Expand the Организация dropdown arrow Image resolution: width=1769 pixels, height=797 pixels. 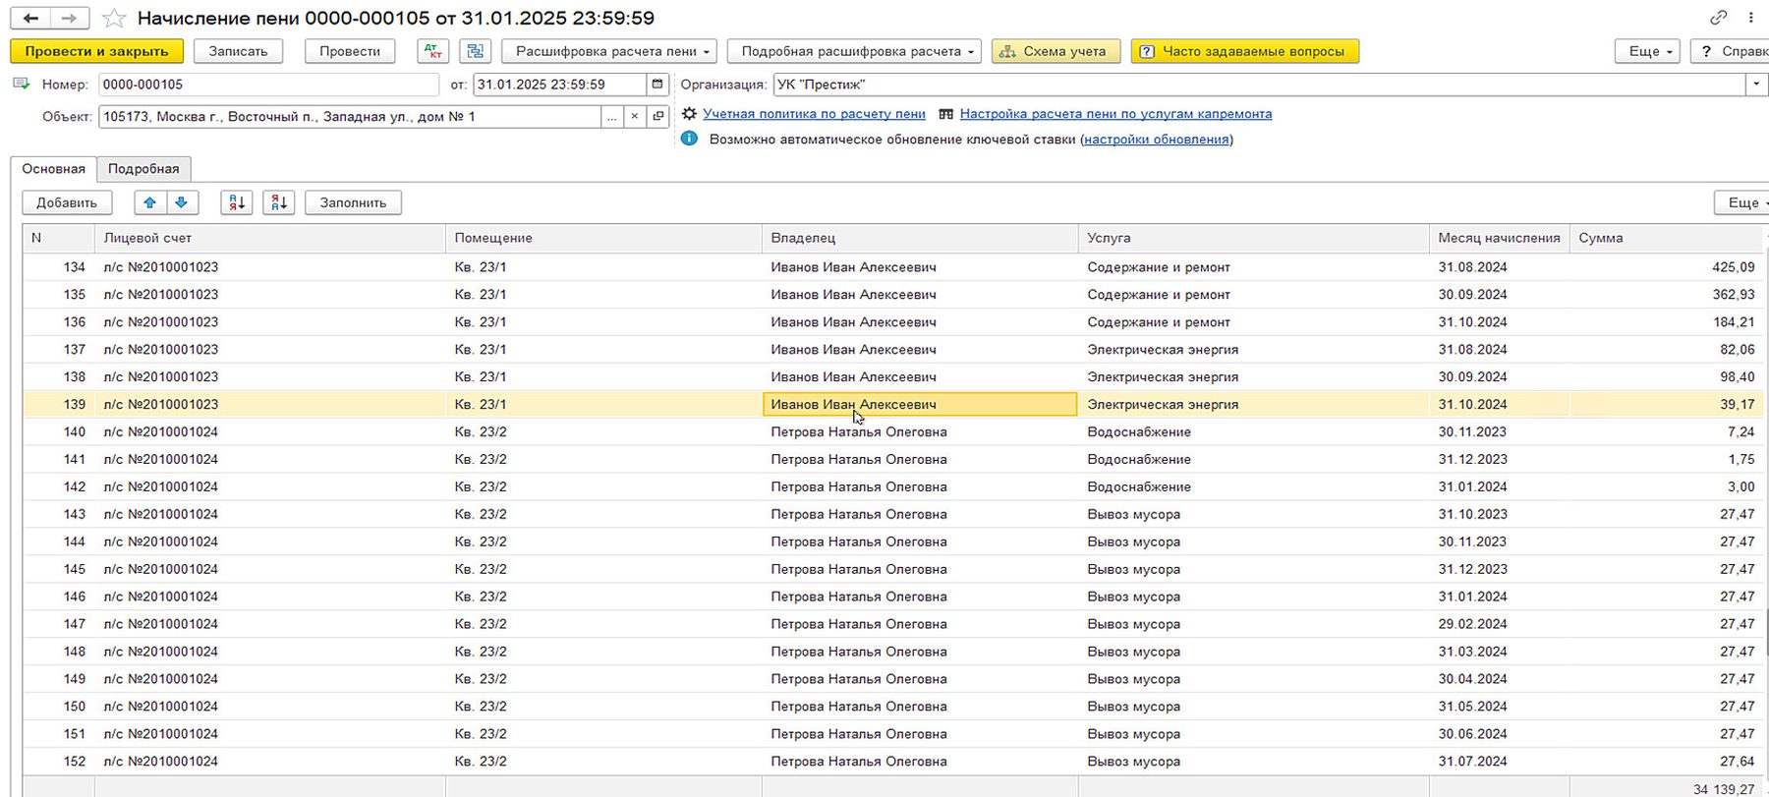tap(1756, 85)
